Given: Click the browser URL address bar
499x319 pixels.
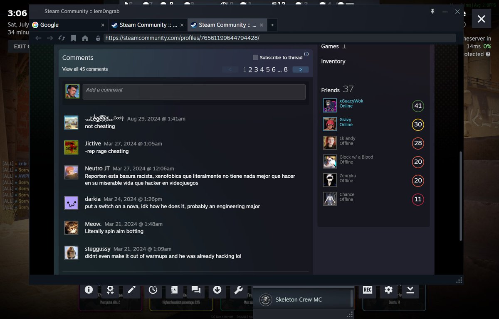Looking at the screenshot, I should (x=279, y=38).
